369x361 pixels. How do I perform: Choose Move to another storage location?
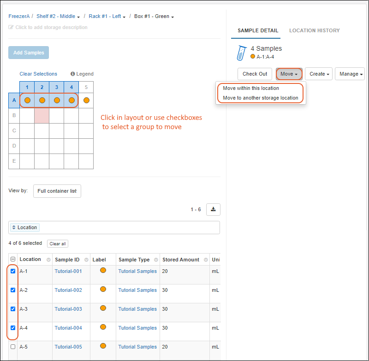[x=260, y=98]
